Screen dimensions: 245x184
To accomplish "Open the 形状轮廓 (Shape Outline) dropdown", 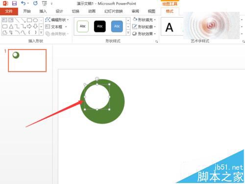I will click(x=144, y=26).
